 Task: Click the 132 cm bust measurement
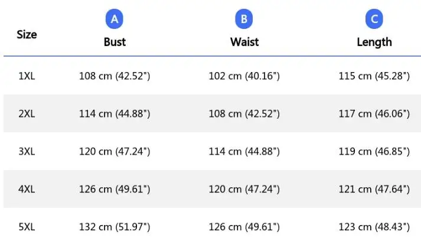[x=115, y=227]
